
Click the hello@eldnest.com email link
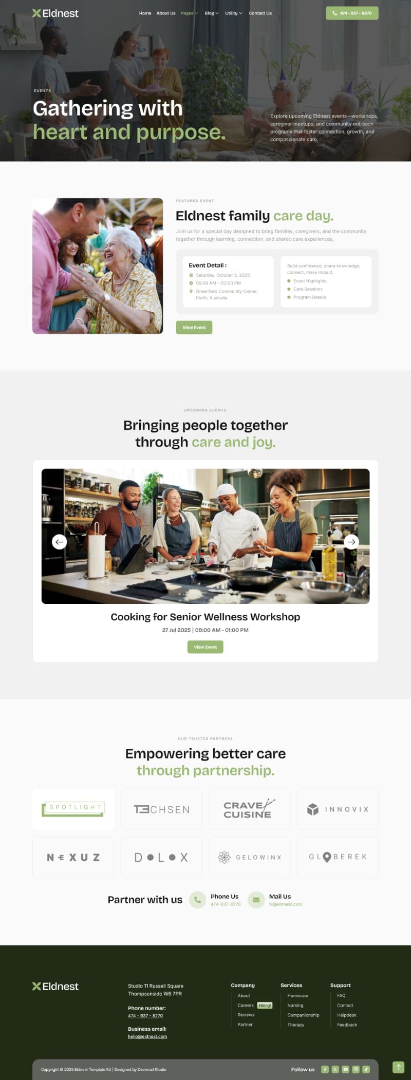coord(147,1036)
